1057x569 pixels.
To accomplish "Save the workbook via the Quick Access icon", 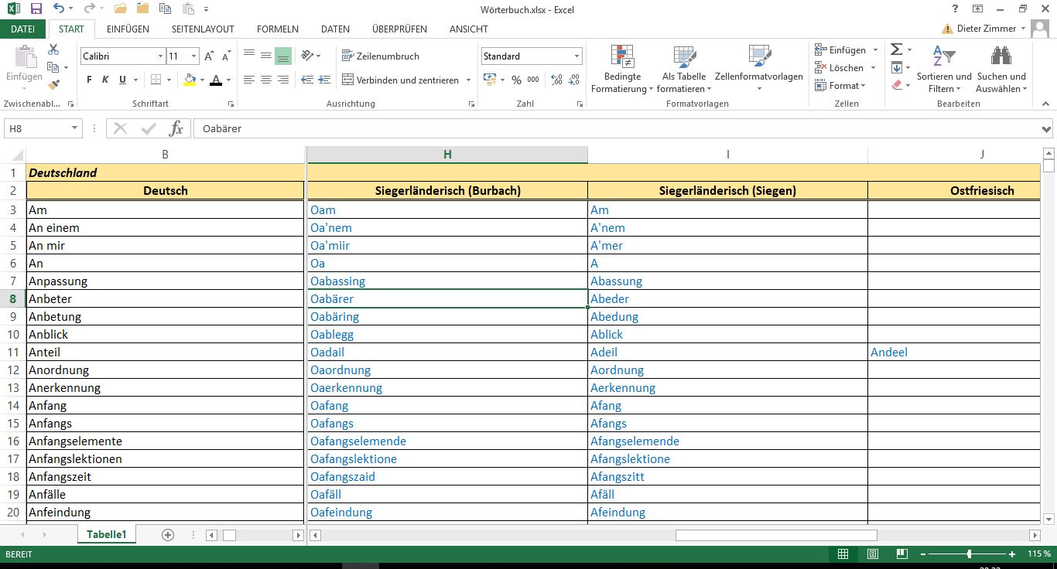I will [x=36, y=9].
